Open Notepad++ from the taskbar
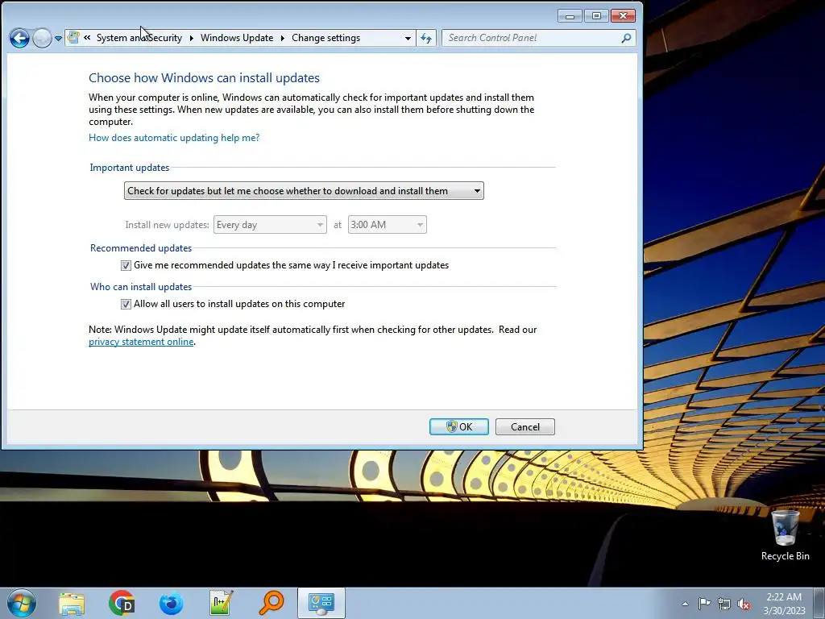 coord(221,603)
